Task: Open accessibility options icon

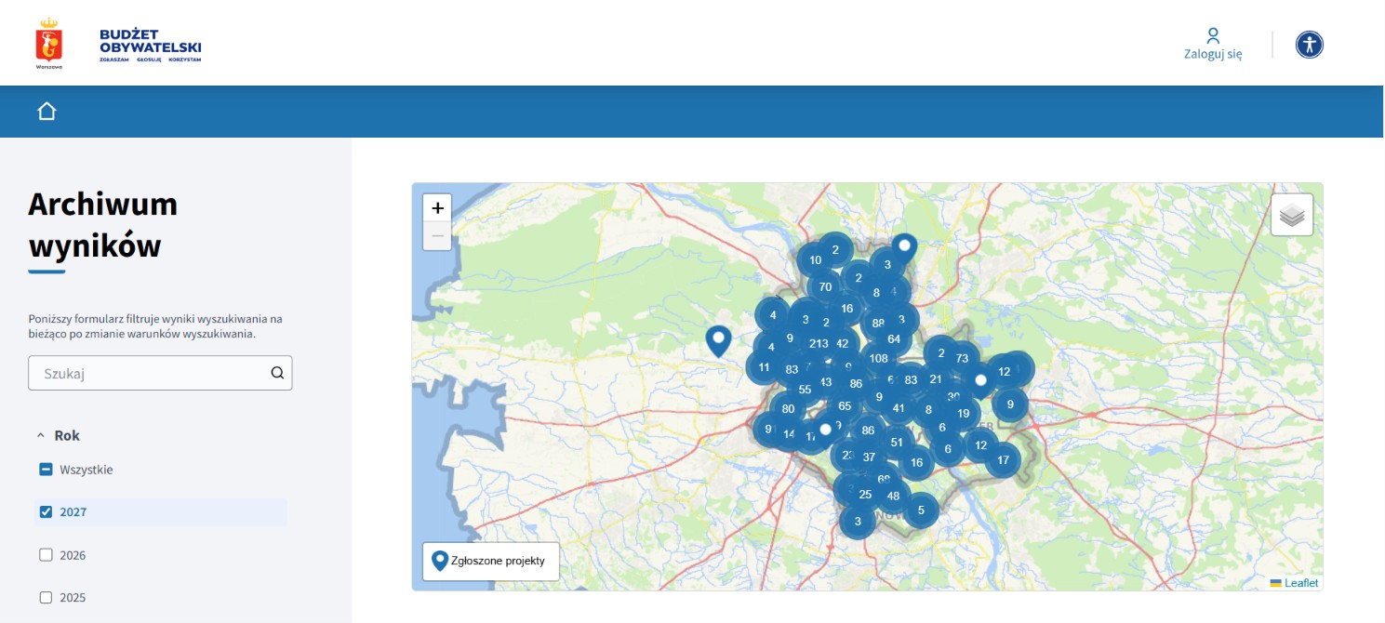Action: pos(1310,45)
